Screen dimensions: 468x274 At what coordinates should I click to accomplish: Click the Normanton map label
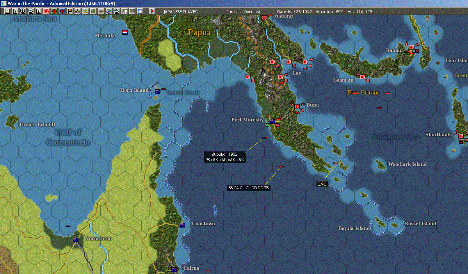98,238
